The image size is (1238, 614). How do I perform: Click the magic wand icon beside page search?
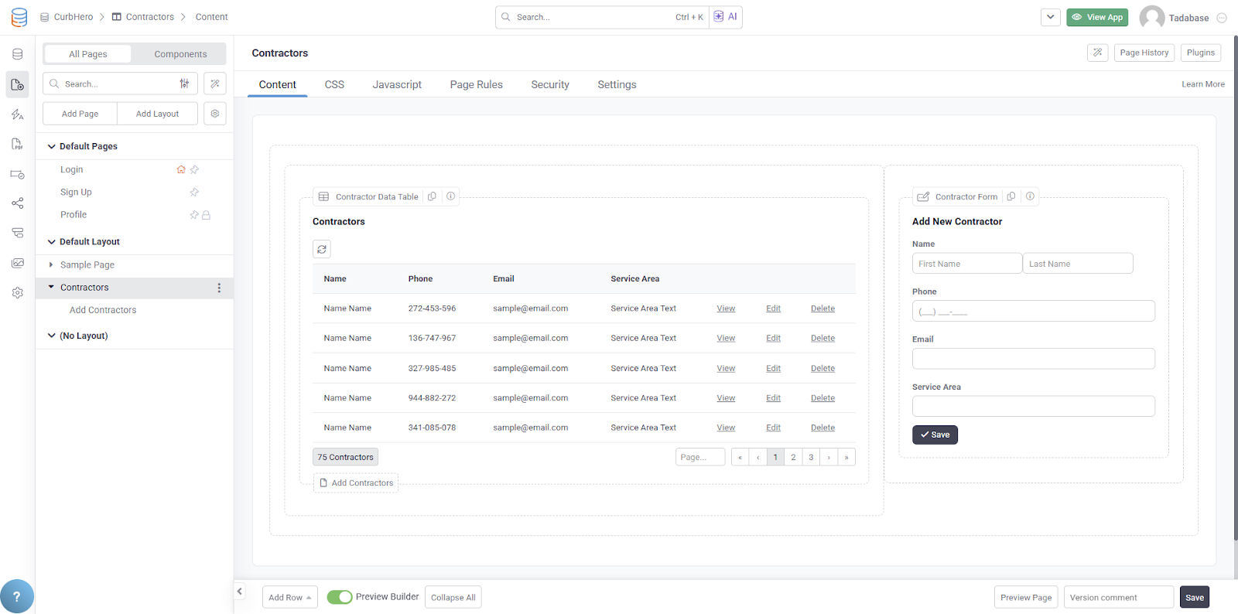click(215, 84)
